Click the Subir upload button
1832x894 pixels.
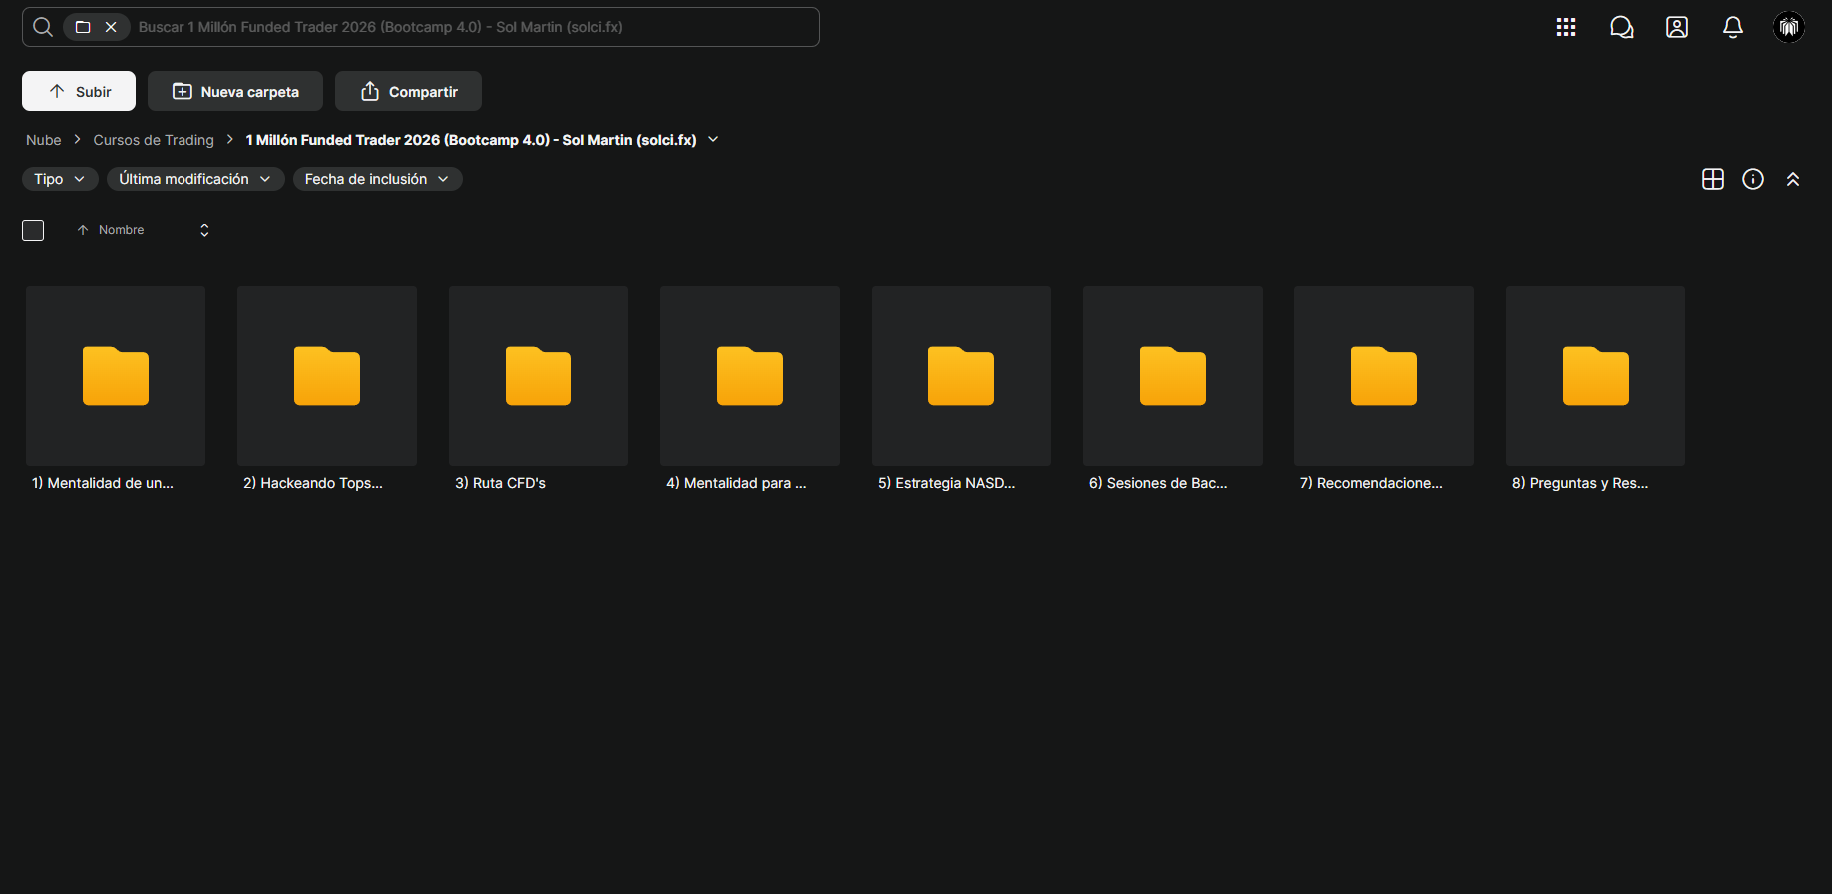[79, 91]
